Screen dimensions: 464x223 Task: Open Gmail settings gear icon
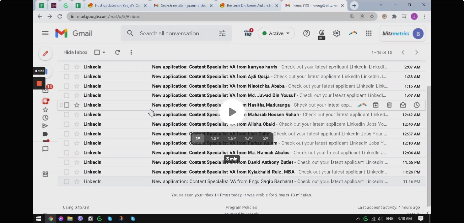(337, 33)
